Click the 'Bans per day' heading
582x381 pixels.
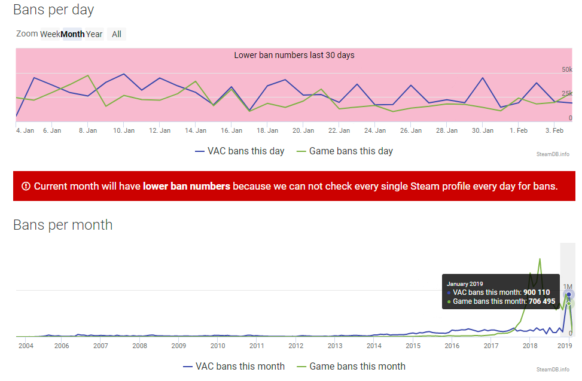tap(53, 10)
